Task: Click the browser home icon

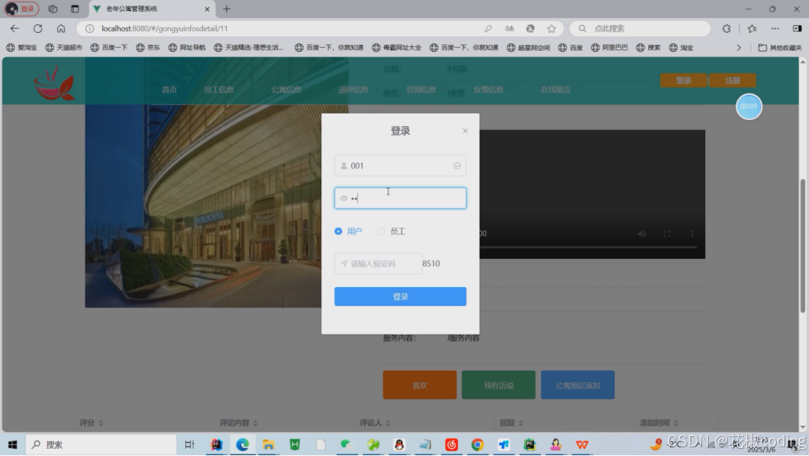Action: (61, 29)
